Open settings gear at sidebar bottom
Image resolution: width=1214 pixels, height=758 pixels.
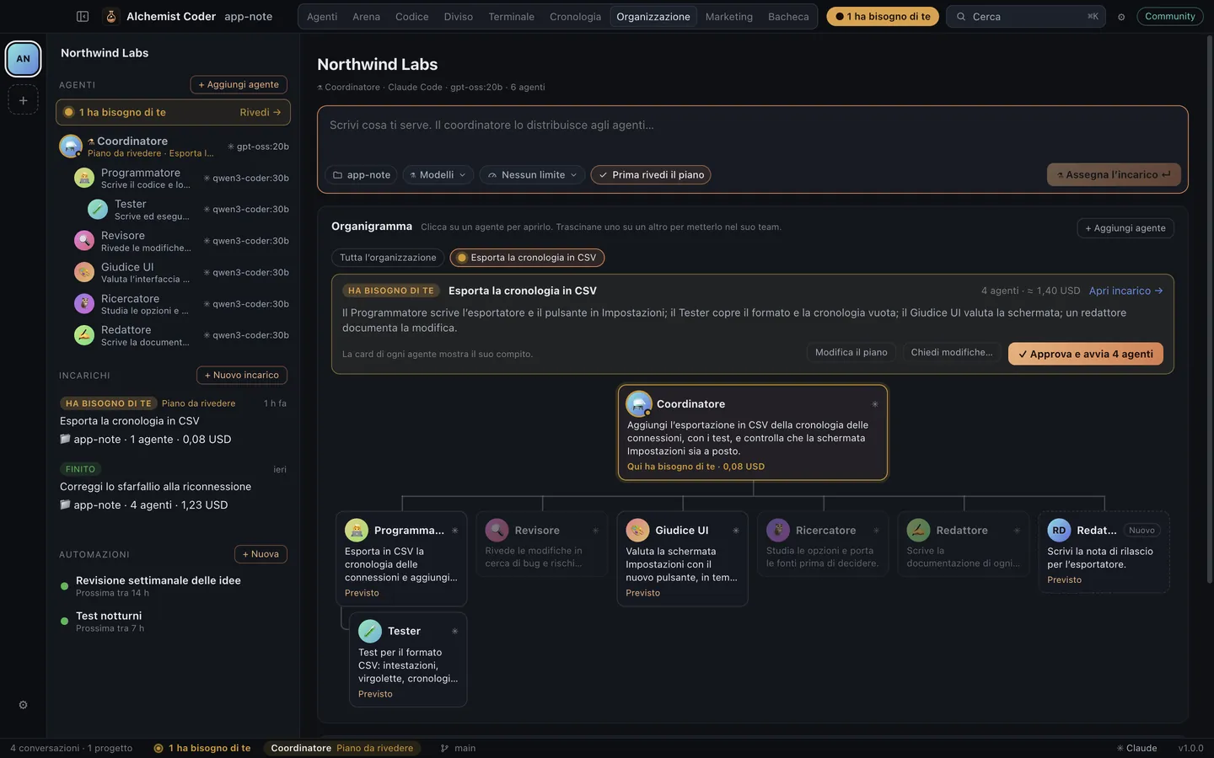tap(23, 705)
